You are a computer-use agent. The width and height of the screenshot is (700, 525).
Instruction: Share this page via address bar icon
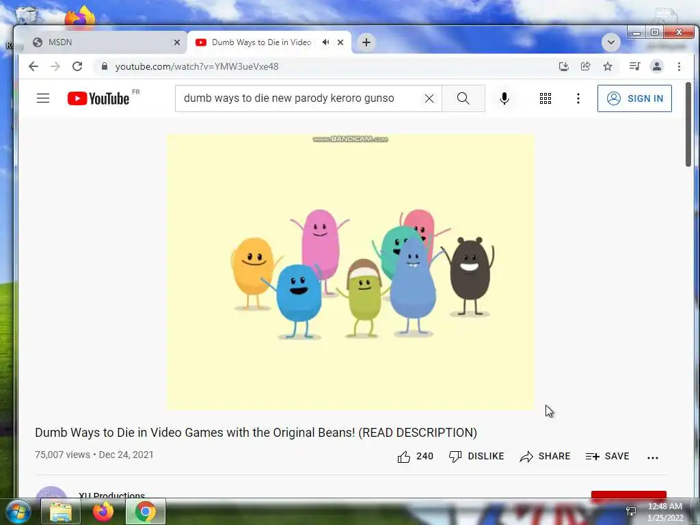585,66
